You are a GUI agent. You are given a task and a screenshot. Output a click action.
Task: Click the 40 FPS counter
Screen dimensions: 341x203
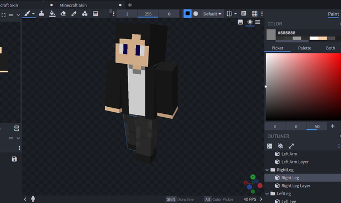click(x=250, y=199)
